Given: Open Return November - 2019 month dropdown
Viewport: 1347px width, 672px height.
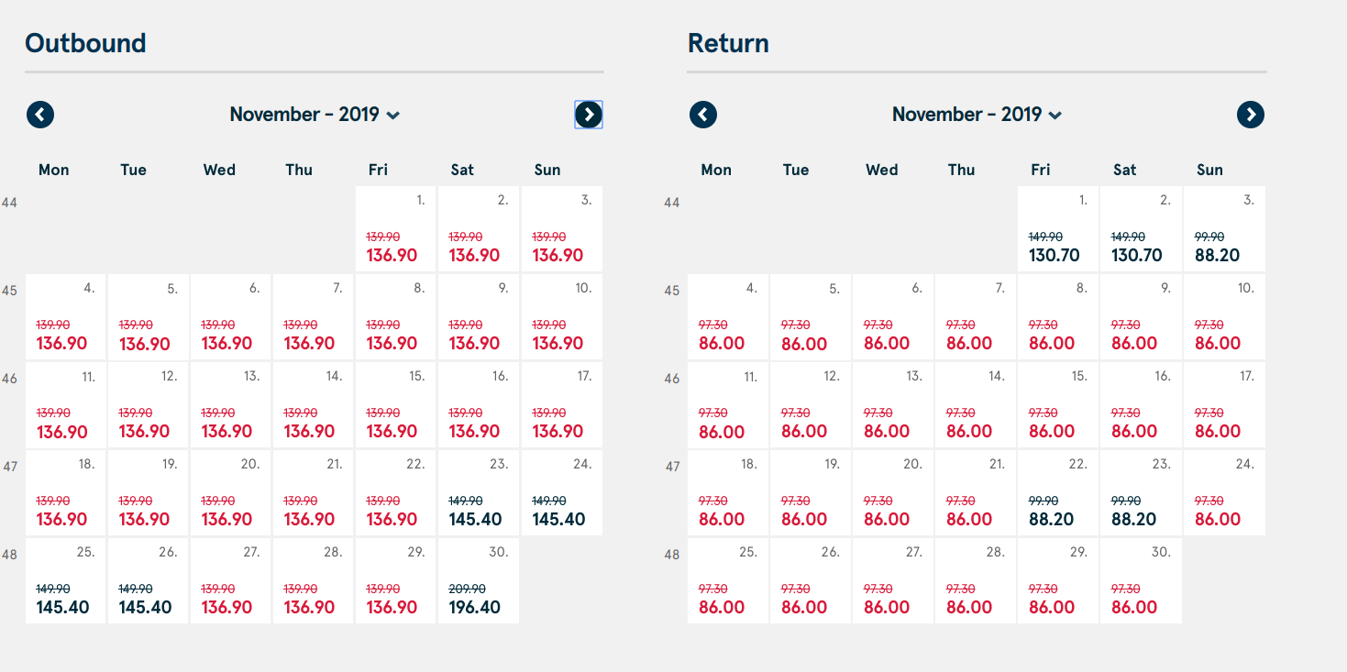Looking at the screenshot, I should point(977,115).
